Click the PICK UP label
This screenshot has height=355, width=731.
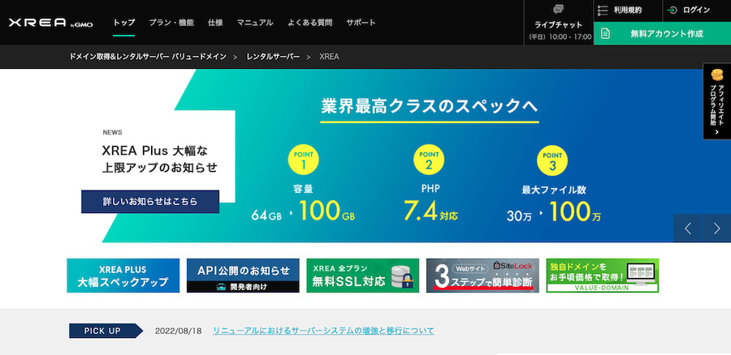(106, 331)
